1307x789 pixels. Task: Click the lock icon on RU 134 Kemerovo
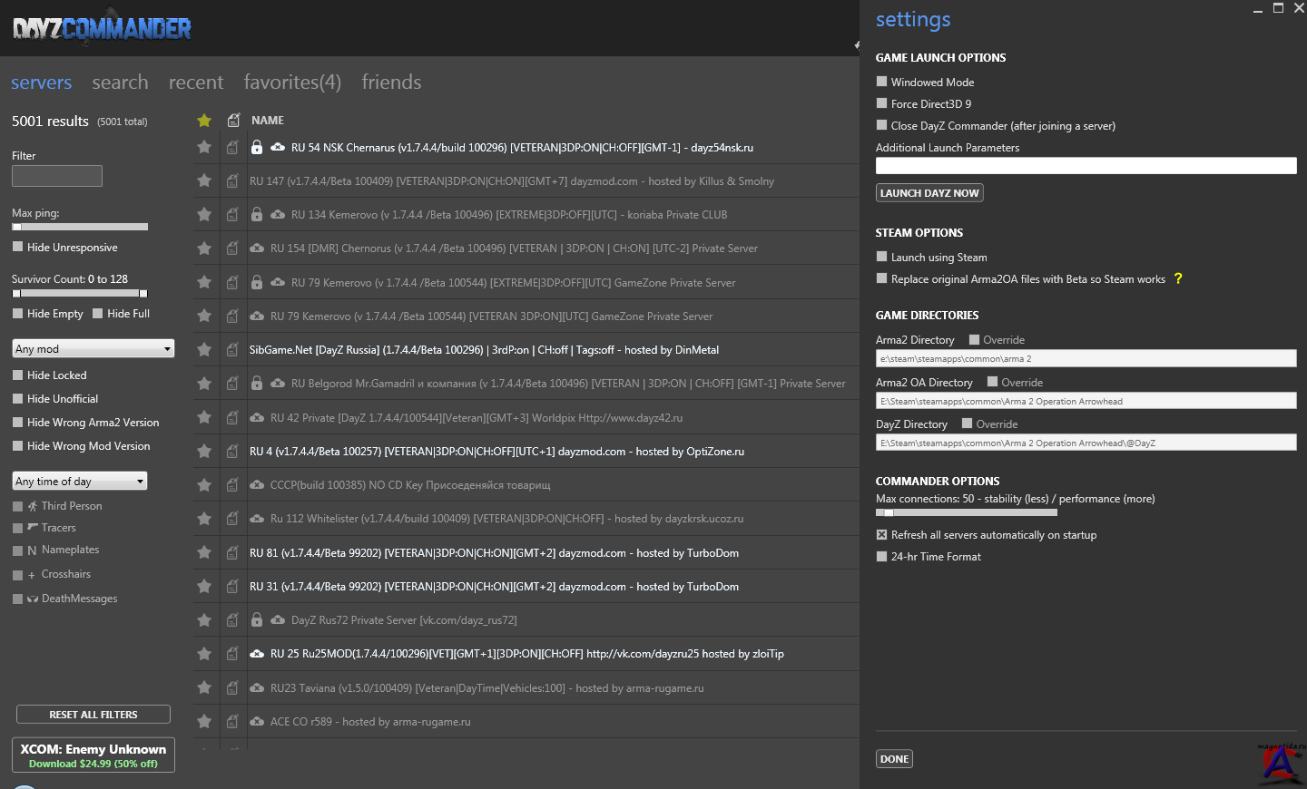257,215
